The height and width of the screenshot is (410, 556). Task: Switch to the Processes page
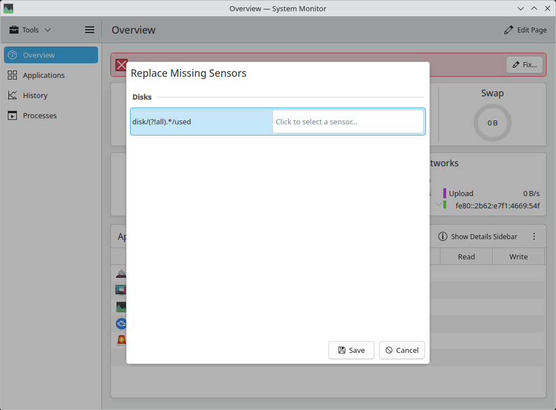(x=39, y=115)
